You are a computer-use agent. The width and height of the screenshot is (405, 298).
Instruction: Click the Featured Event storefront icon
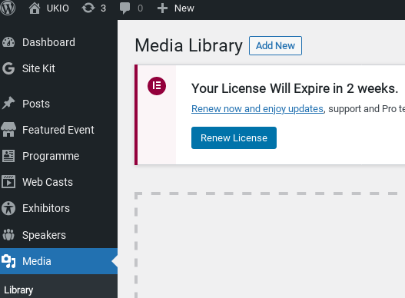pos(8,129)
